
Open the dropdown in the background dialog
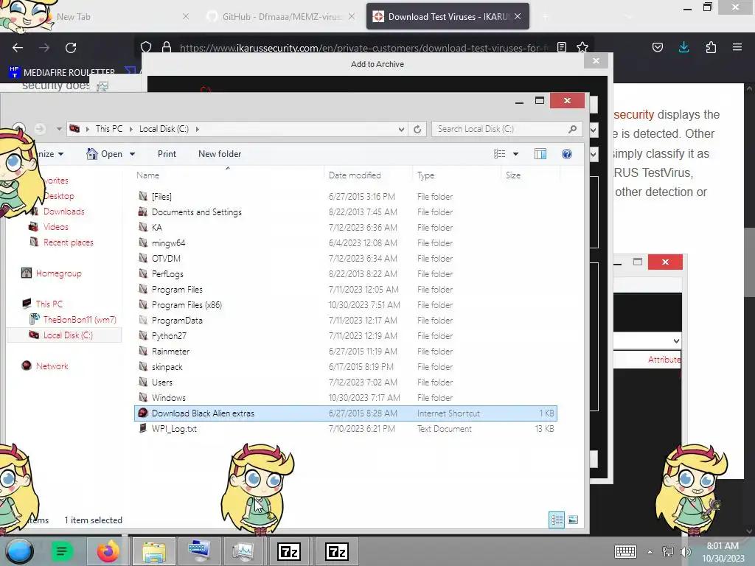[x=676, y=340]
